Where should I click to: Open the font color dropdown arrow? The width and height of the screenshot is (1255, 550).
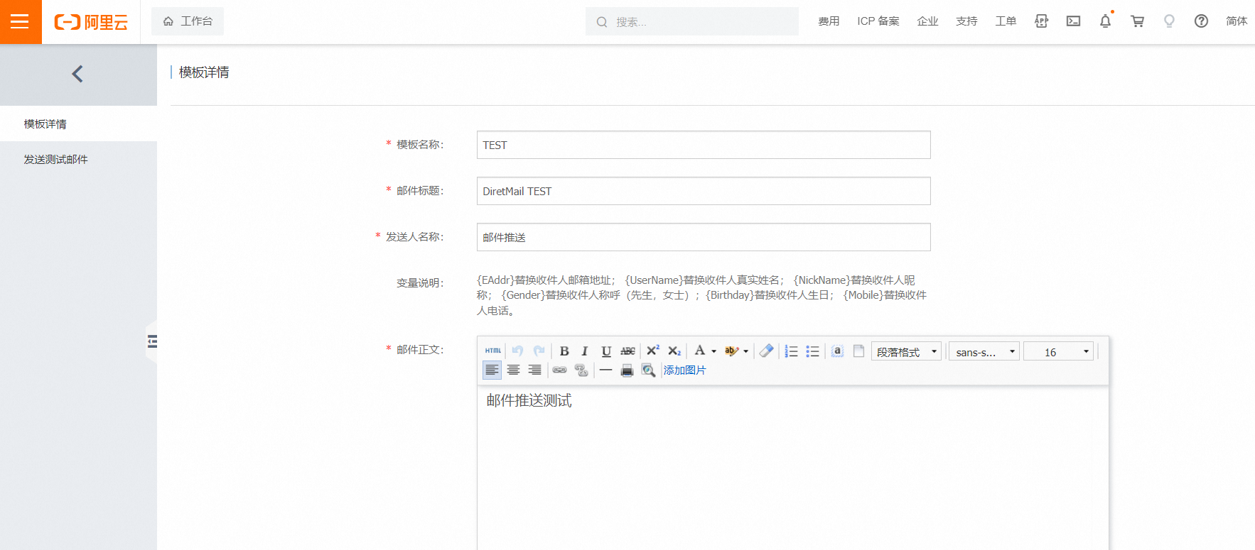point(714,351)
